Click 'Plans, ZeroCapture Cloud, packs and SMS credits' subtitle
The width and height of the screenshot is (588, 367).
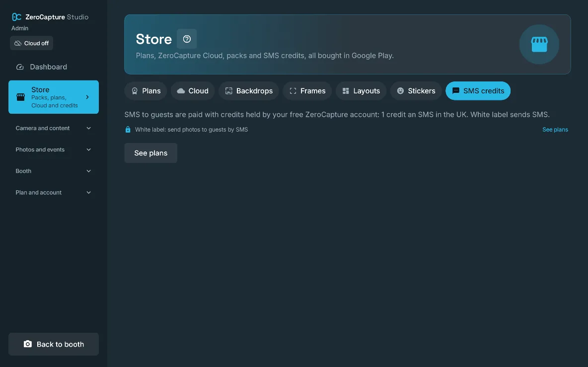[265, 56]
